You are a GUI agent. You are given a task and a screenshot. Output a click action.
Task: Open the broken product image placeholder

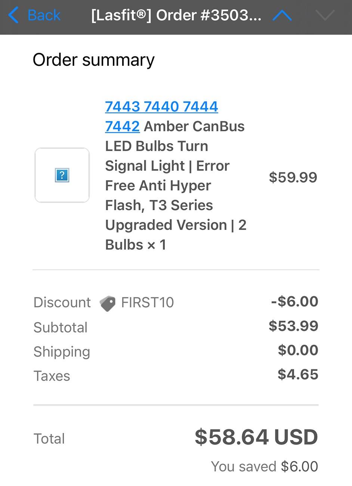[x=62, y=175]
